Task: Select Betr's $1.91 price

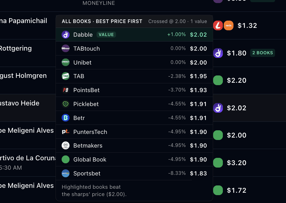Action: [198, 118]
